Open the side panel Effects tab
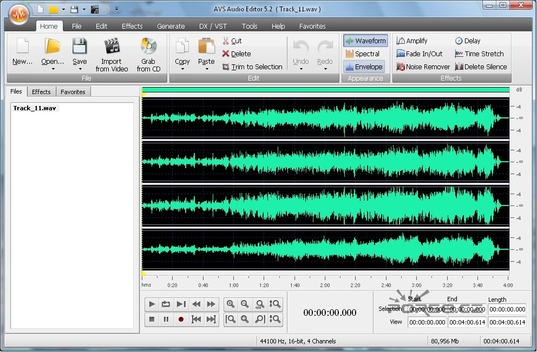The width and height of the screenshot is (537, 352). (41, 92)
